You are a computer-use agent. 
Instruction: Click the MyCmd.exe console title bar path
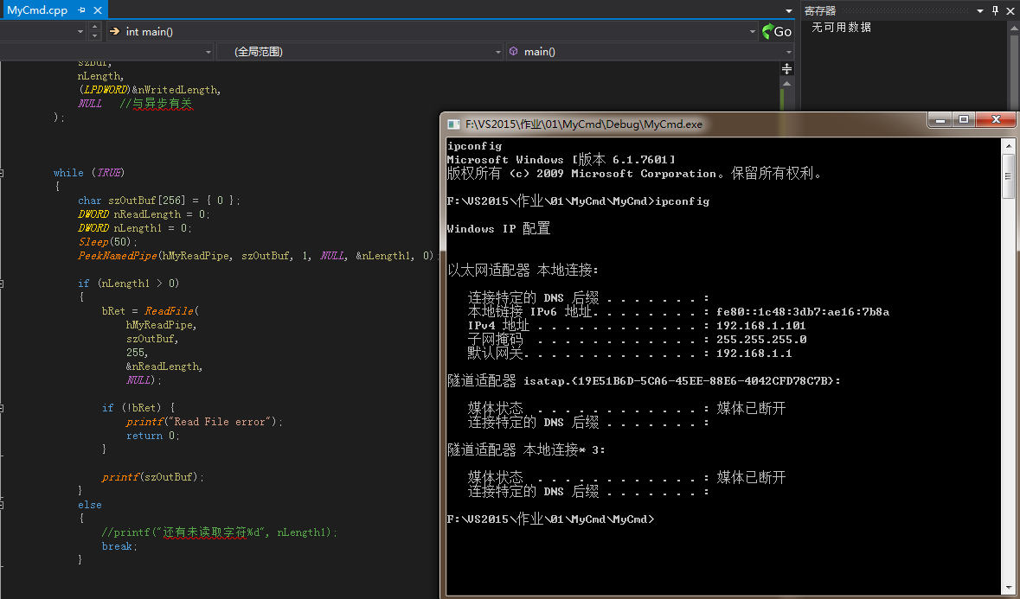[583, 124]
